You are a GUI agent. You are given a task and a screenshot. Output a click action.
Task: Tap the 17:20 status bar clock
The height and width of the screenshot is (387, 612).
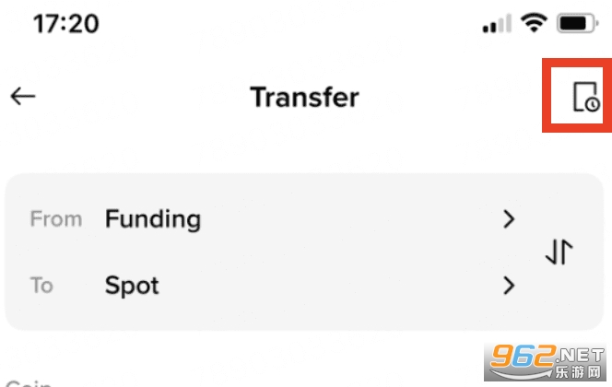[66, 24]
